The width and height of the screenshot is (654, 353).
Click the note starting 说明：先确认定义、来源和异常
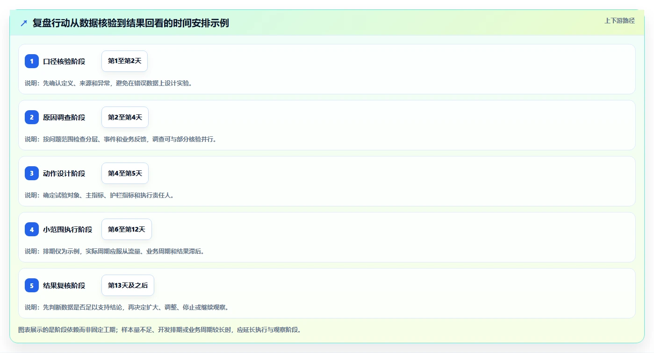tap(108, 83)
